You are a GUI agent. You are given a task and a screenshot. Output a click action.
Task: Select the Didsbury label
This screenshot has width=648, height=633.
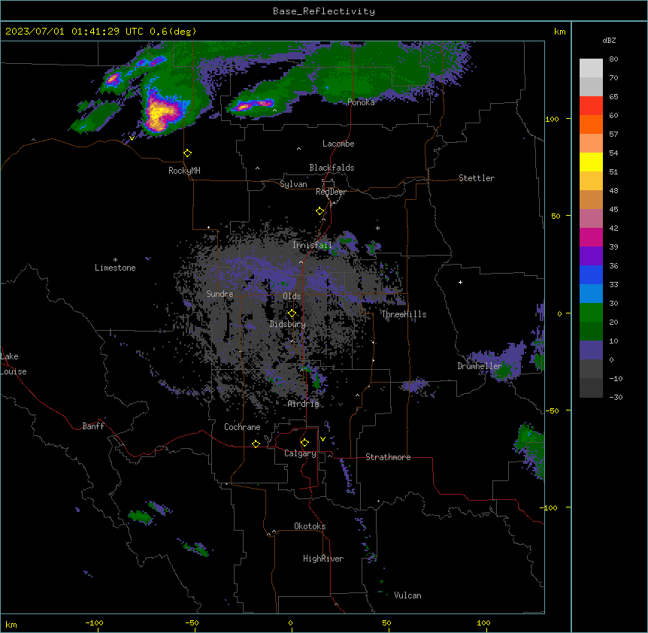click(288, 324)
